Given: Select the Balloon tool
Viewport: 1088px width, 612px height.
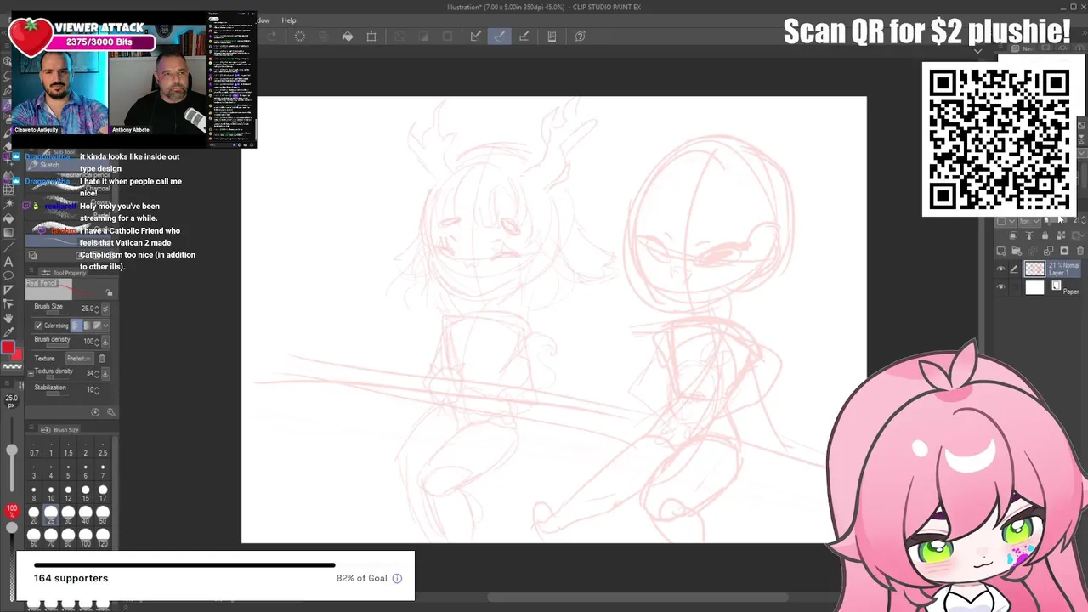Looking at the screenshot, I should pyautogui.click(x=8, y=275).
